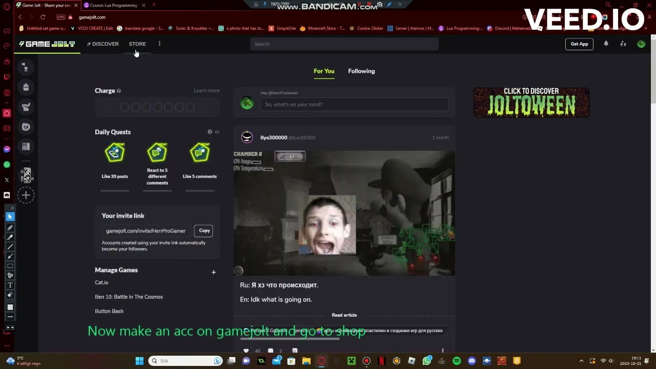This screenshot has height=369, width=656.
Task: Open the library icon in the Game Jolt sidebar
Action: (26, 147)
